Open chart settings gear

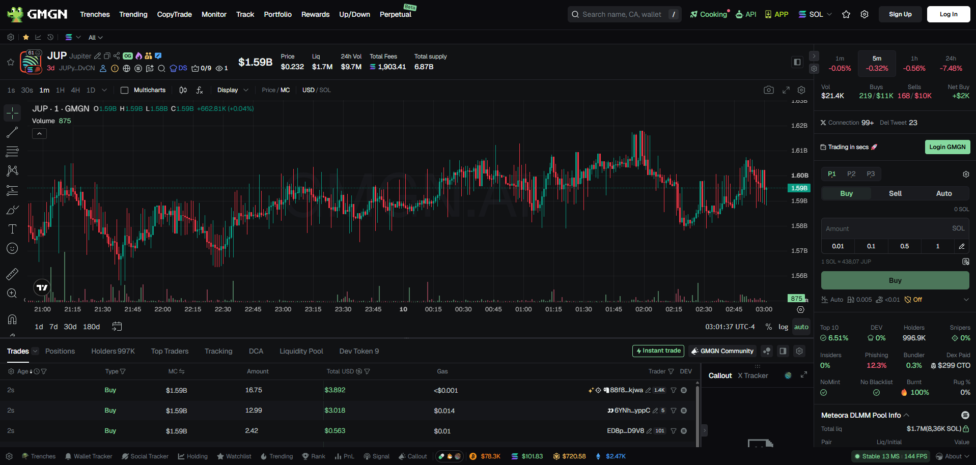pos(801,90)
